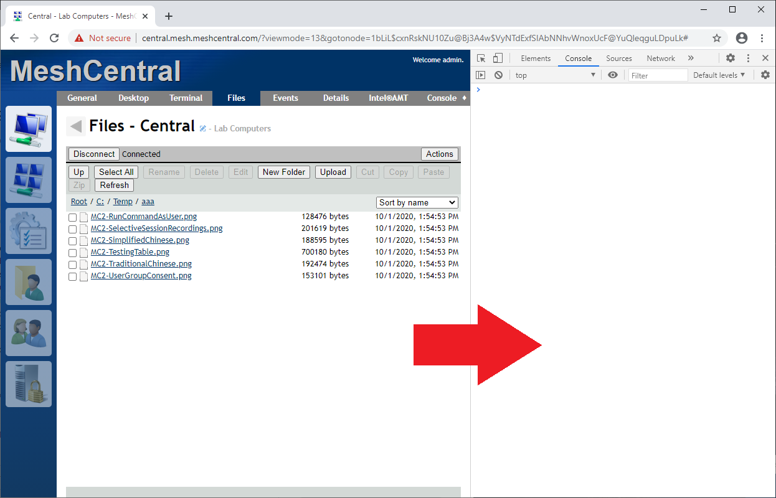The height and width of the screenshot is (498, 776).
Task: Show the console sidebar
Action: 480,75
